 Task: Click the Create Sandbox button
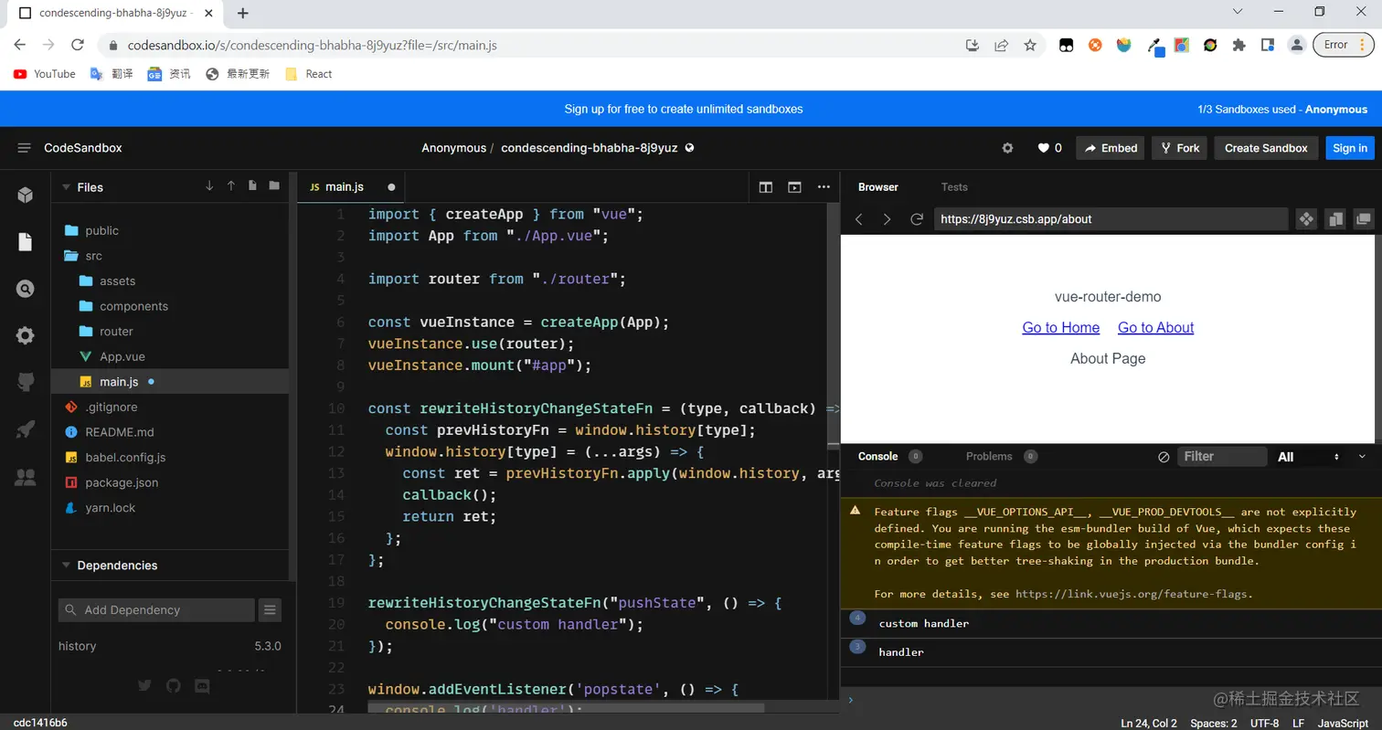[1266, 148]
